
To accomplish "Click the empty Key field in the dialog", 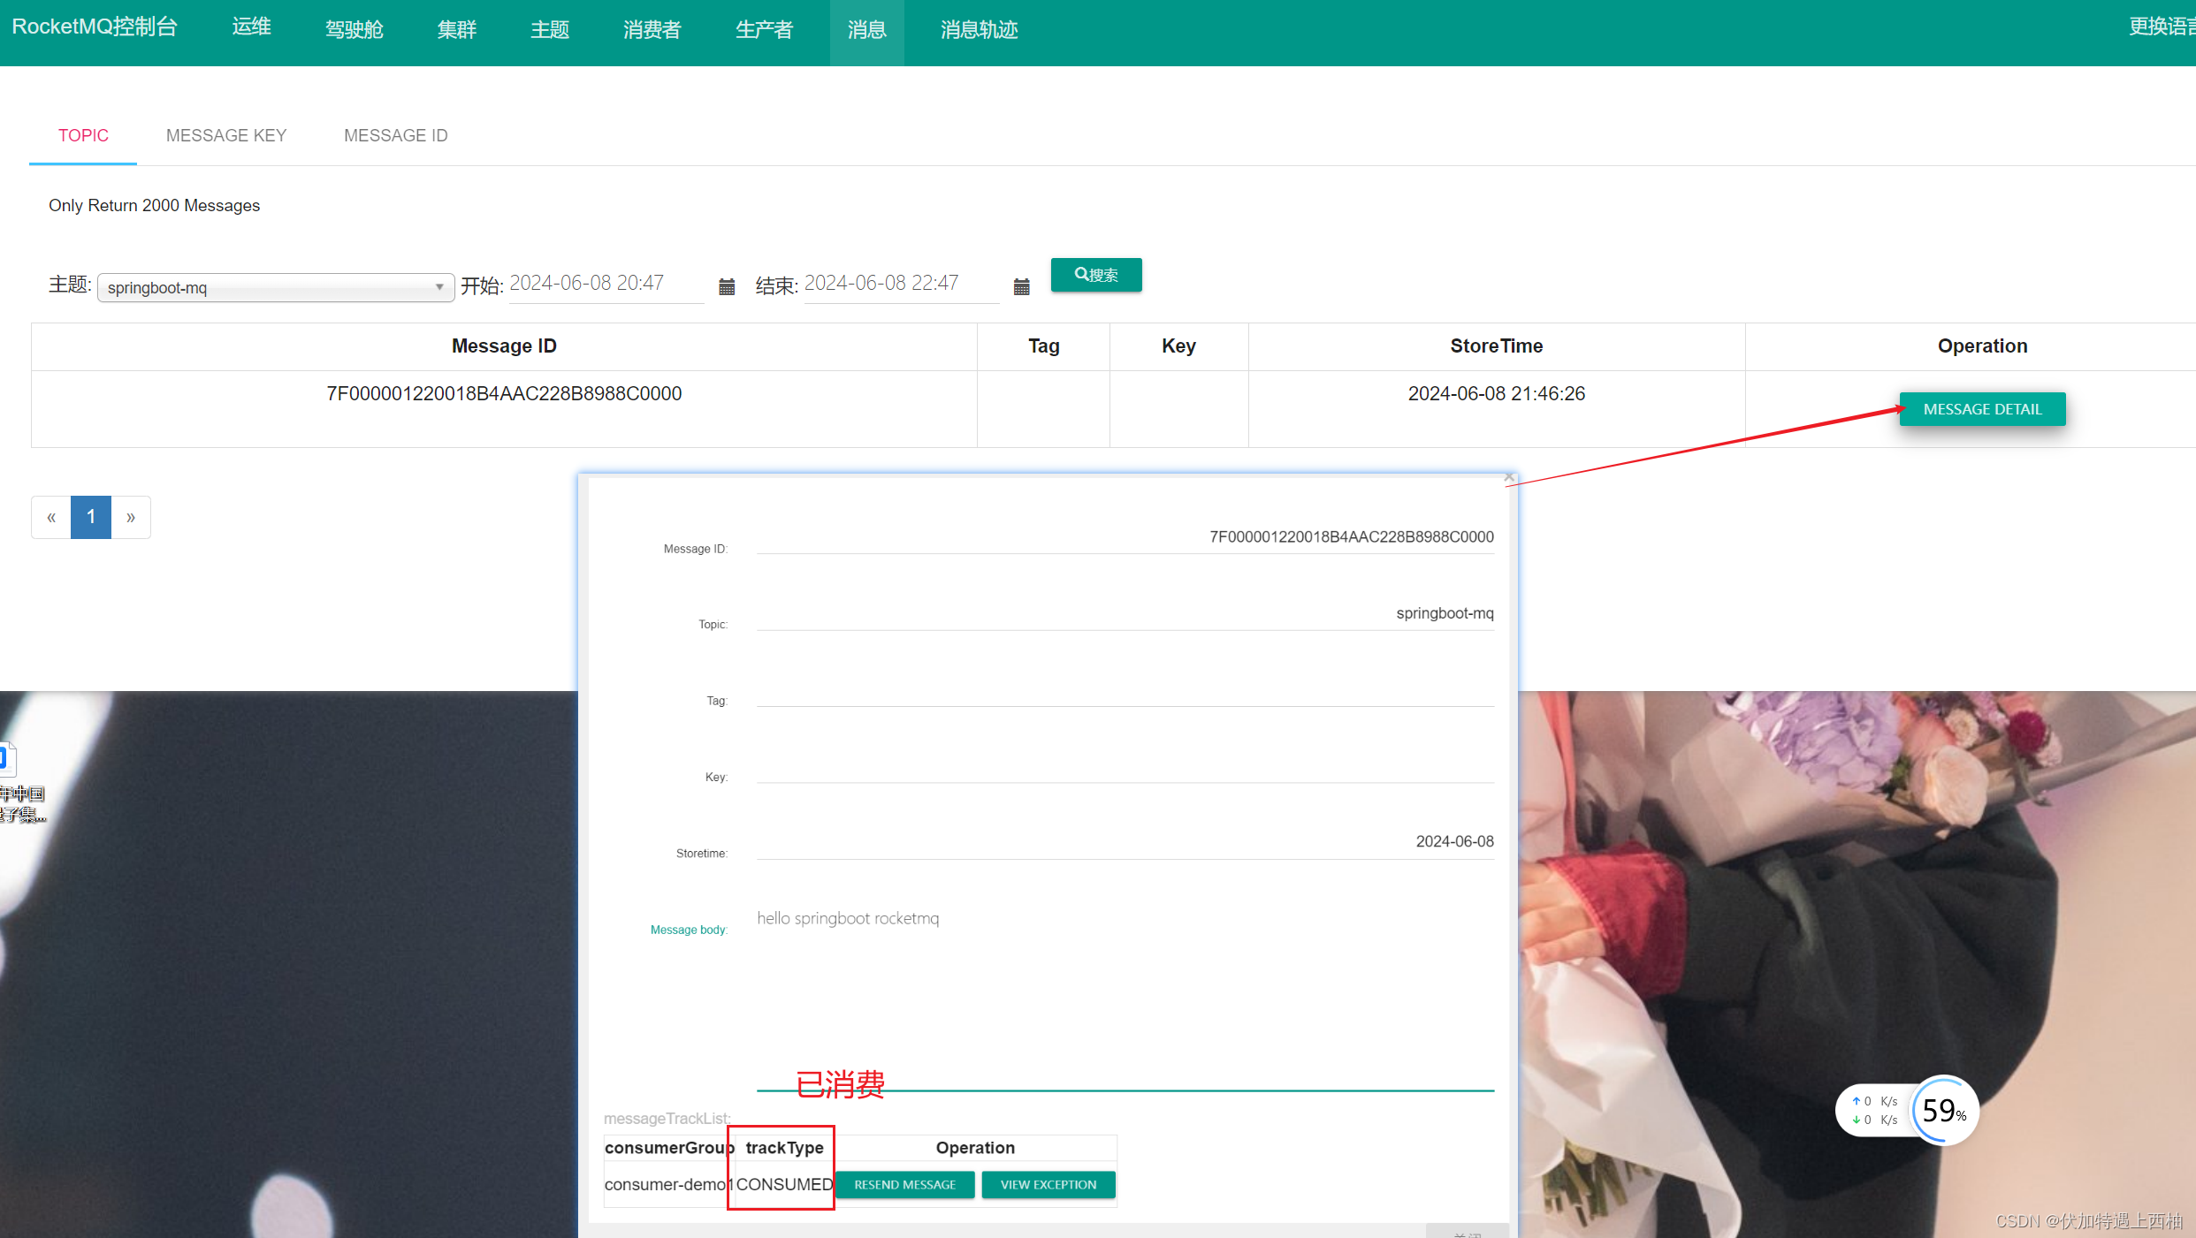I will 1125,766.
